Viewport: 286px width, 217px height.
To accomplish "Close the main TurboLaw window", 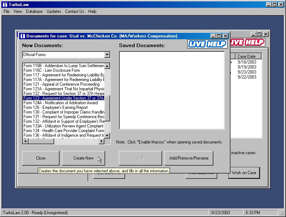I will click(281, 5).
